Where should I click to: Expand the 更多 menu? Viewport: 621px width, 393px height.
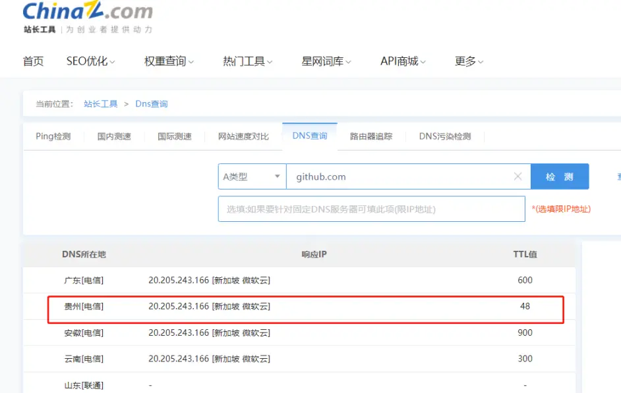point(469,61)
